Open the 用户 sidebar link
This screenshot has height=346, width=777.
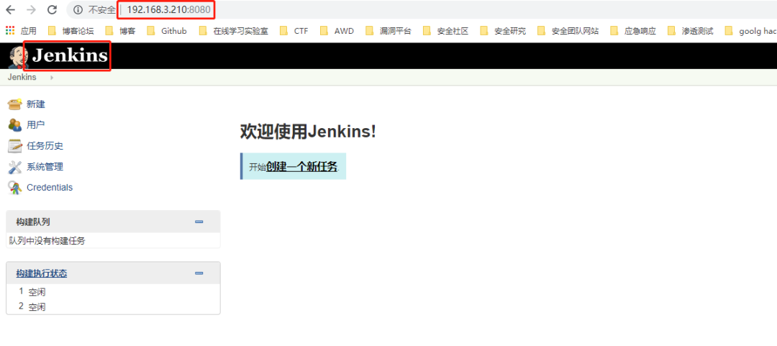[36, 125]
